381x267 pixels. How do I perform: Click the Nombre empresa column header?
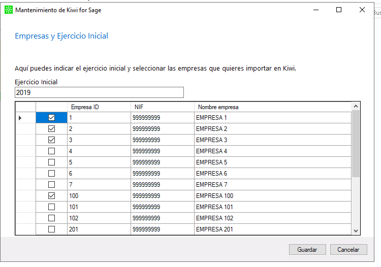coord(273,107)
